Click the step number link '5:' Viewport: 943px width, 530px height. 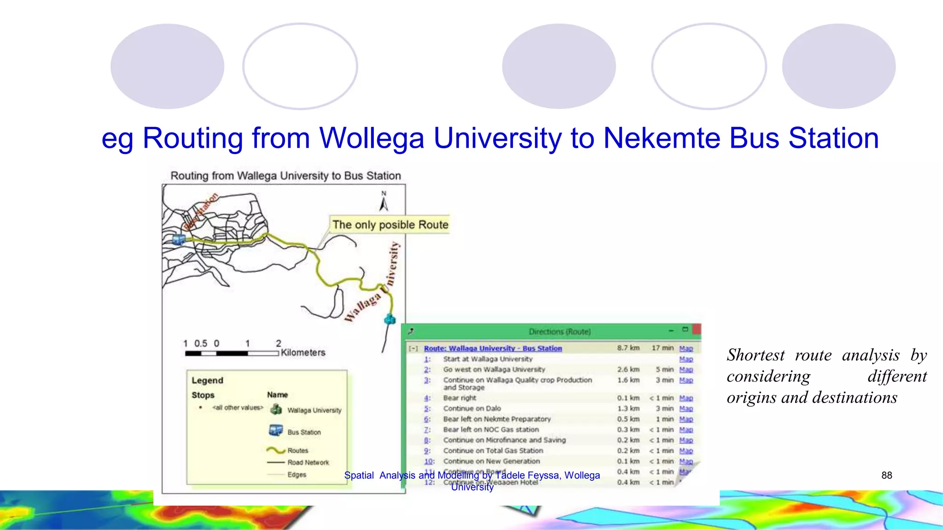point(427,409)
